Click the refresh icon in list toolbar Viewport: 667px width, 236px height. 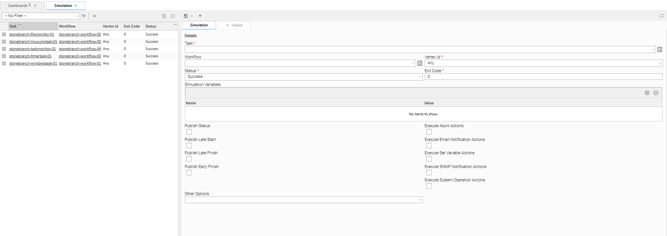164,16
